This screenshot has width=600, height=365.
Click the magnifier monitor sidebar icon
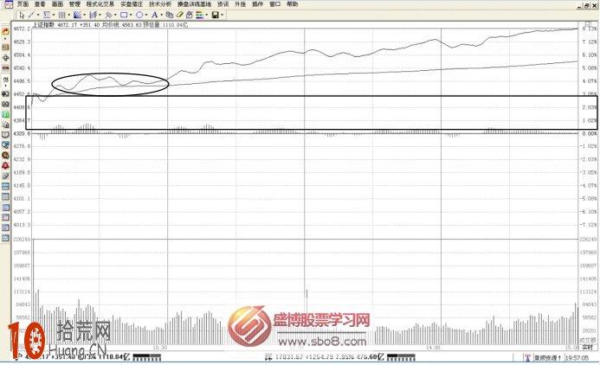(x=5, y=145)
